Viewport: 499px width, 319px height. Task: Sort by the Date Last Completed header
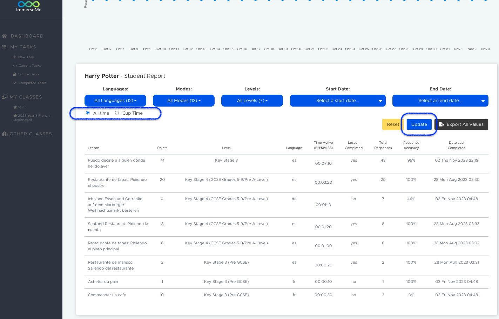[x=457, y=145]
